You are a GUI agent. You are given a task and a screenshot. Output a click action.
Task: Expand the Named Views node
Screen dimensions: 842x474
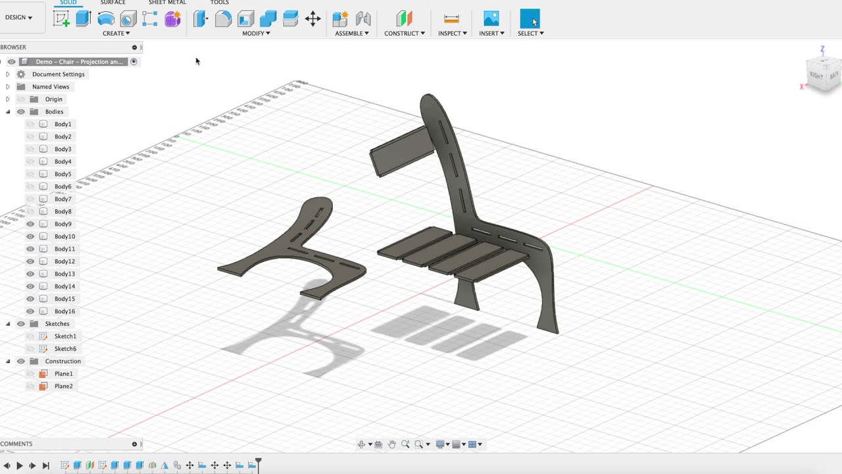(8, 87)
